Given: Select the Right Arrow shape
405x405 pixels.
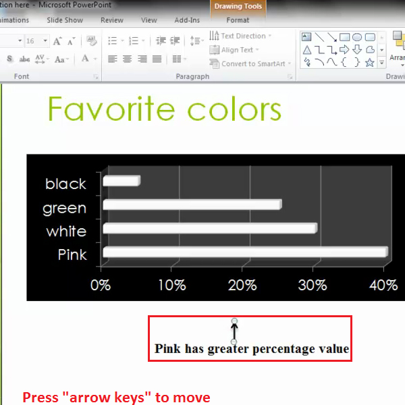Looking at the screenshot, I should pyautogui.click(x=344, y=49).
